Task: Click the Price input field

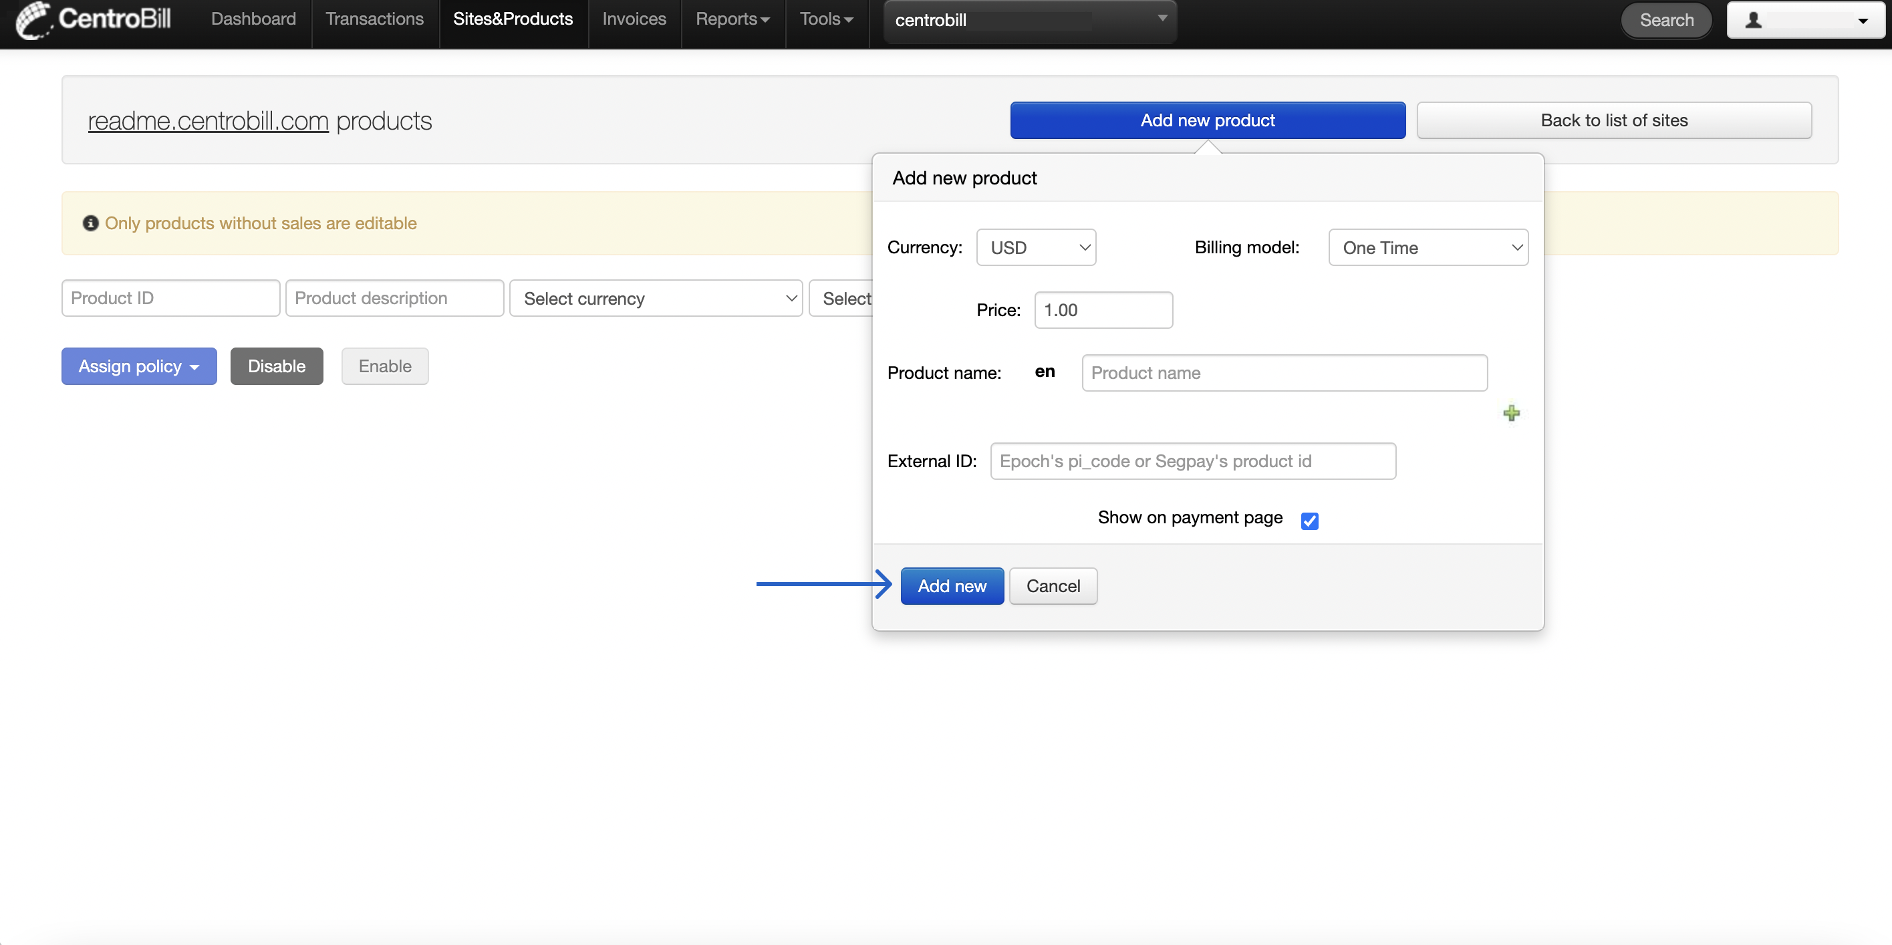Action: 1103,310
